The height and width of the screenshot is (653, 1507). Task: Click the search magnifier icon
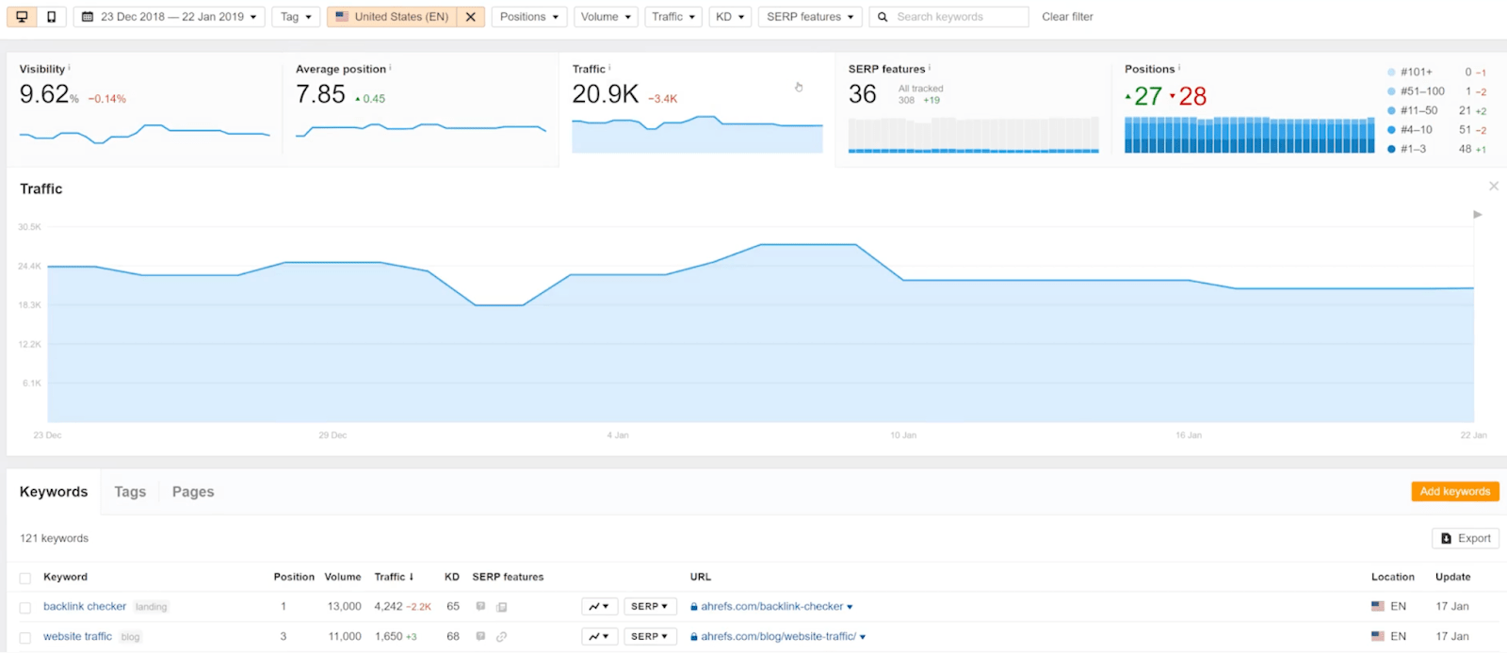(x=883, y=17)
